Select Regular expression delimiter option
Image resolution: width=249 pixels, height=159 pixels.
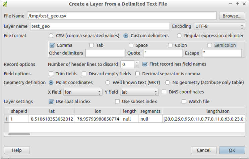[179, 36]
